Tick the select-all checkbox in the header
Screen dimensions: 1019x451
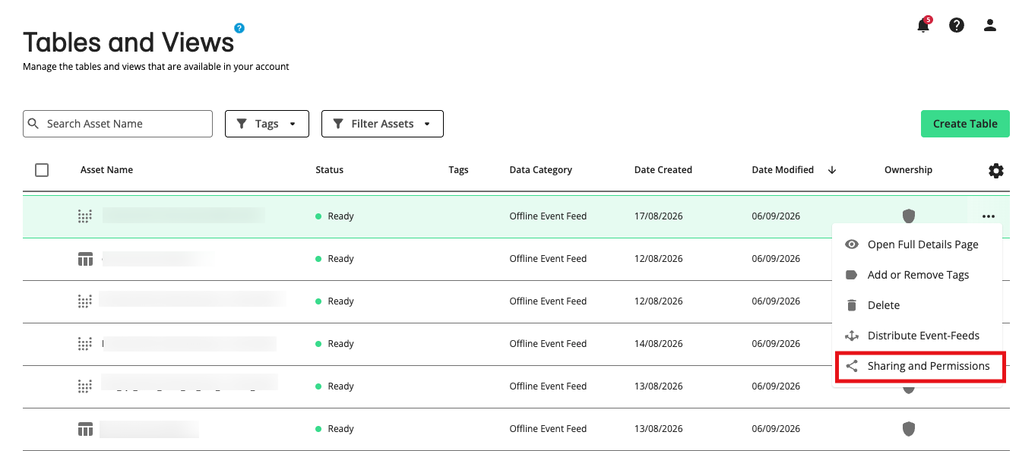click(x=42, y=170)
